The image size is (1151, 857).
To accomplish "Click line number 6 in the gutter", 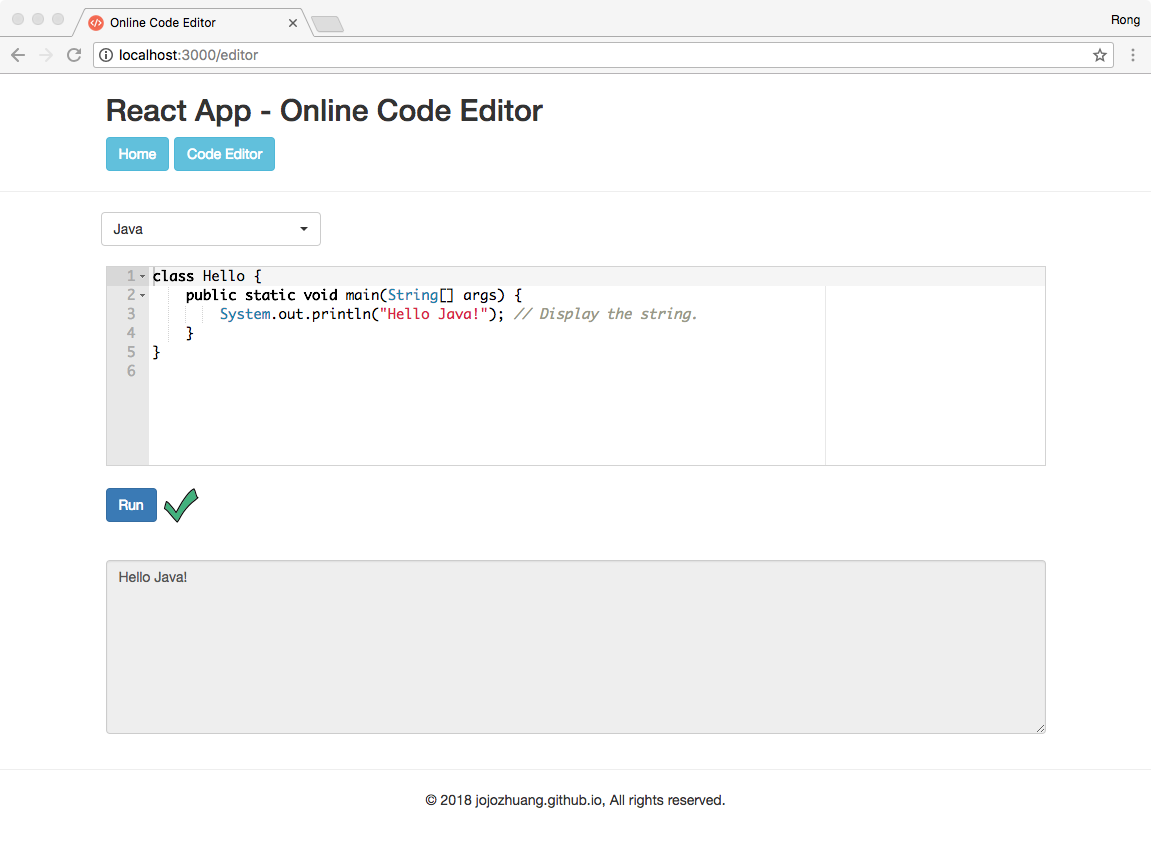I will 131,371.
